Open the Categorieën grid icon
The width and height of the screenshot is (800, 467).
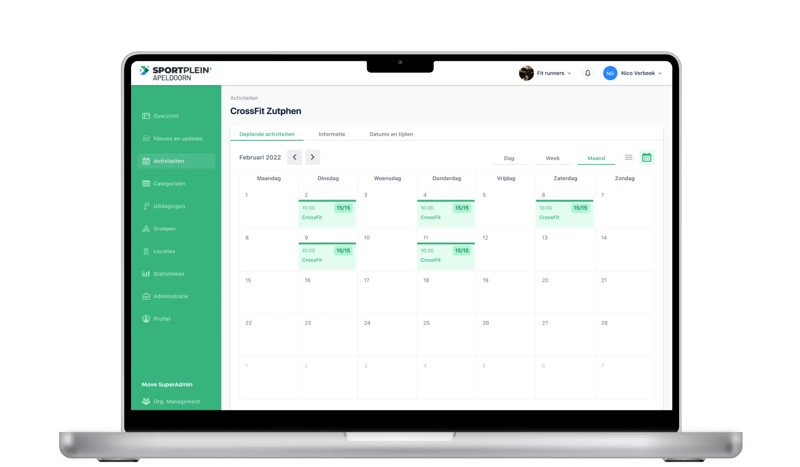coord(146,183)
